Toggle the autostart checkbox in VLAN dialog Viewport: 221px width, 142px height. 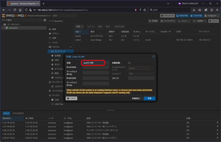129,63
